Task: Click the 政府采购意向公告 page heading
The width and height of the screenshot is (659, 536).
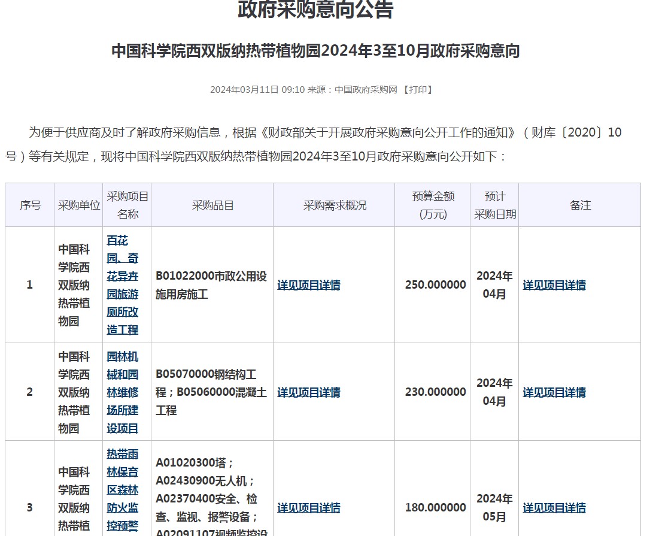Action: tap(315, 9)
